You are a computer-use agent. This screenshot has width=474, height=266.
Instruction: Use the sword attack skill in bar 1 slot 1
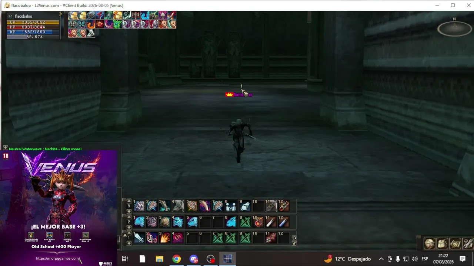(139, 238)
